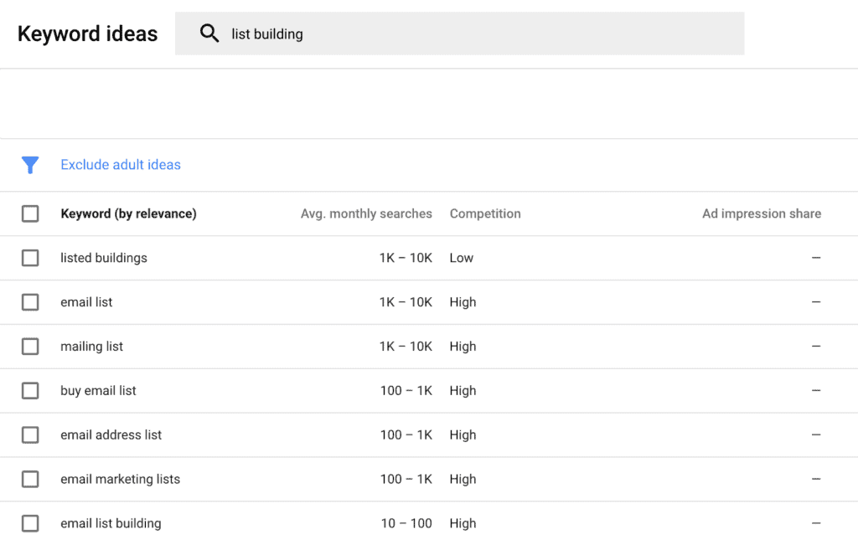Enable the 'buy email list' checkbox
This screenshot has width=858, height=545.
[30, 391]
